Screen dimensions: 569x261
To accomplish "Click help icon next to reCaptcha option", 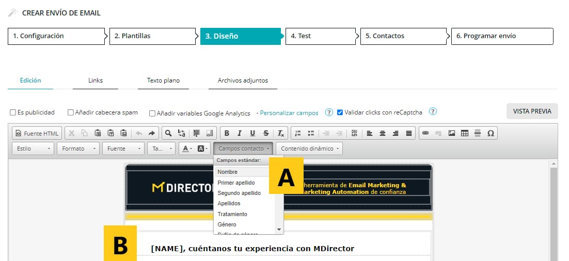I will click(433, 111).
